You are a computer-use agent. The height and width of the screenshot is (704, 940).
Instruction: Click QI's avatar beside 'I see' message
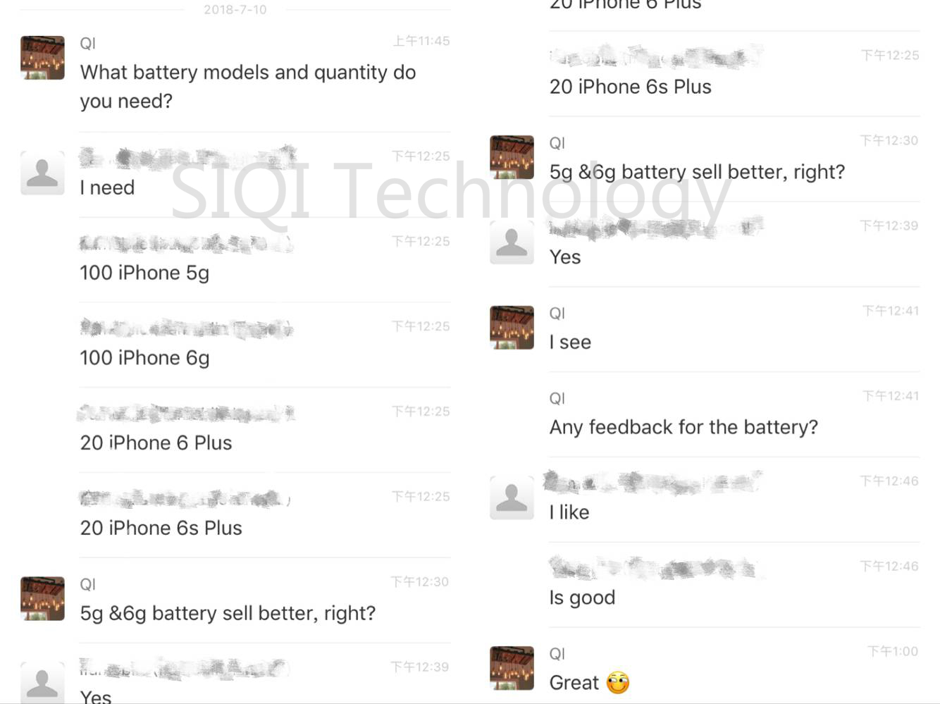pyautogui.click(x=512, y=328)
